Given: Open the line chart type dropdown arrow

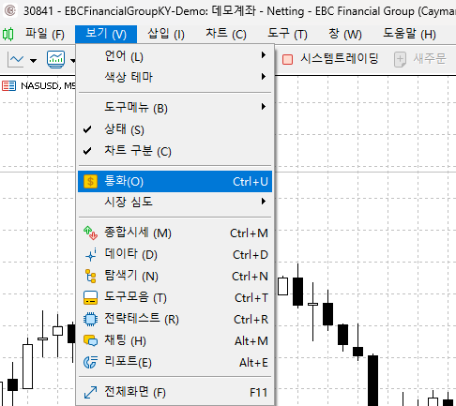Looking at the screenshot, I should (33, 60).
